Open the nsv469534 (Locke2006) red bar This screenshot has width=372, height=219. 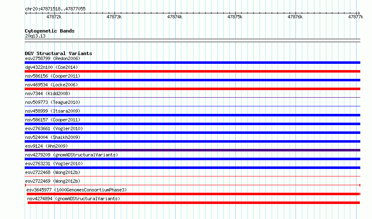pos(192,89)
